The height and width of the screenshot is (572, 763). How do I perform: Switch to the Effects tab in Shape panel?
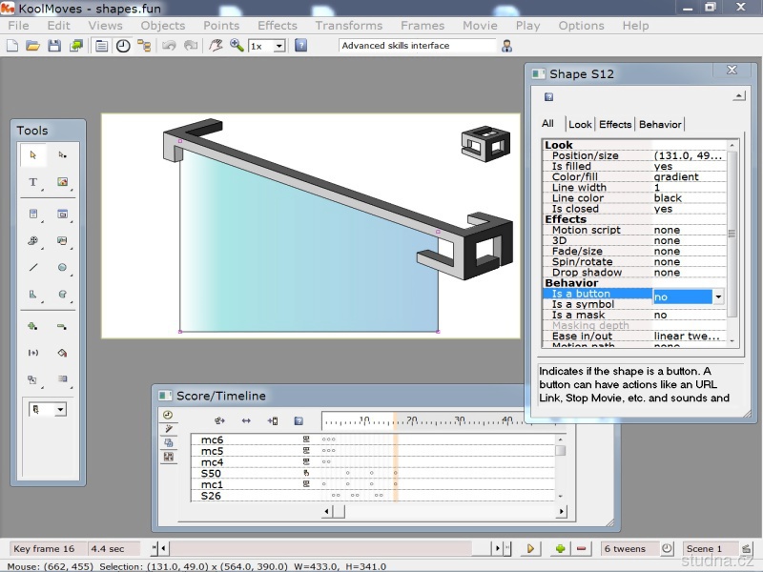point(615,124)
